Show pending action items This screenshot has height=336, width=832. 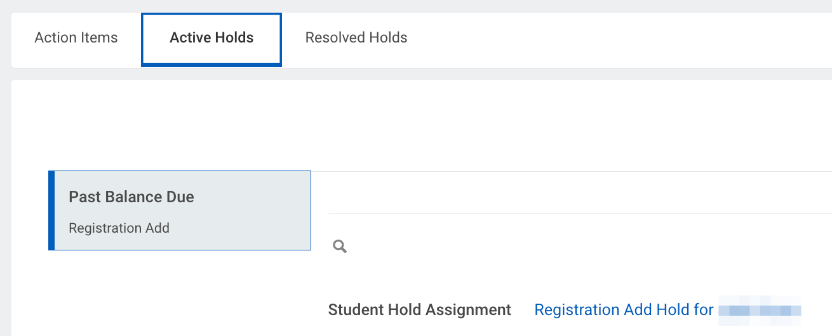pos(76,38)
